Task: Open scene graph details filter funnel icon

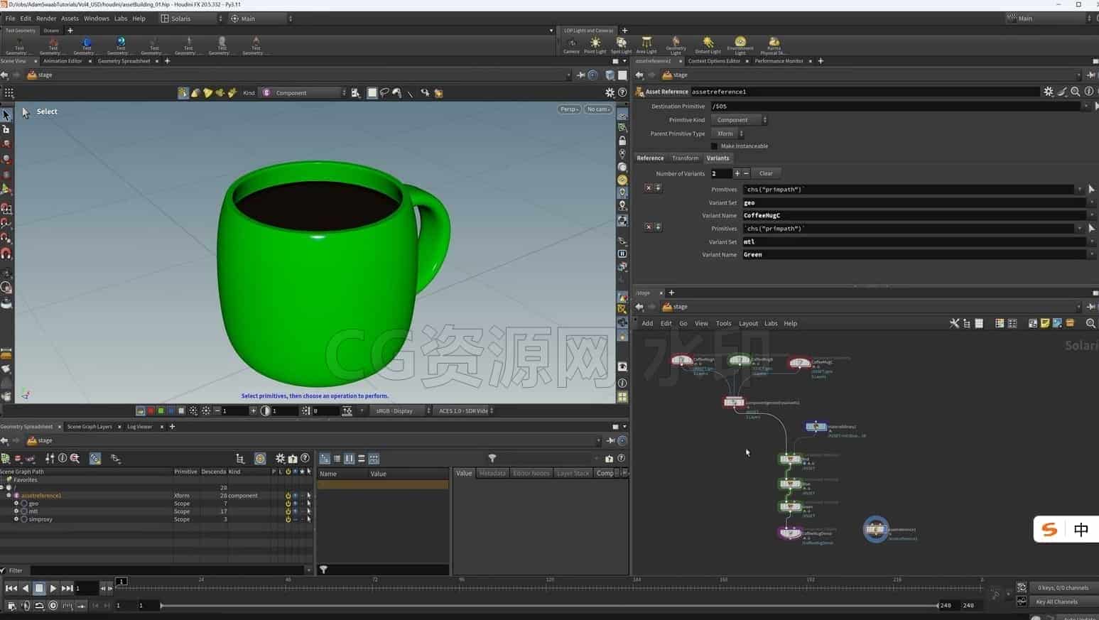Action: [492, 459]
